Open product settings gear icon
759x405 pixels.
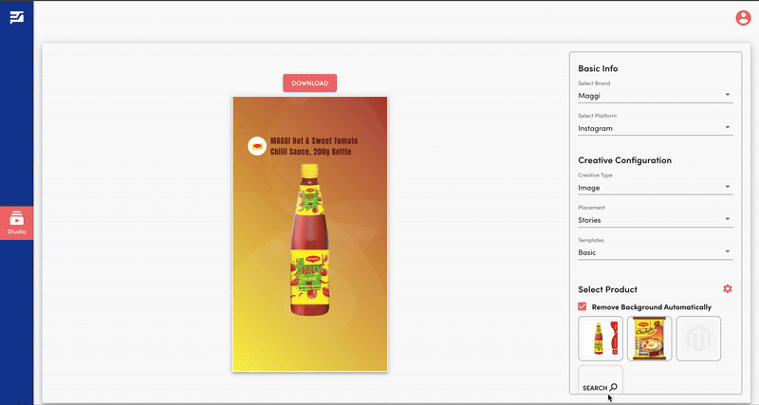tap(727, 289)
